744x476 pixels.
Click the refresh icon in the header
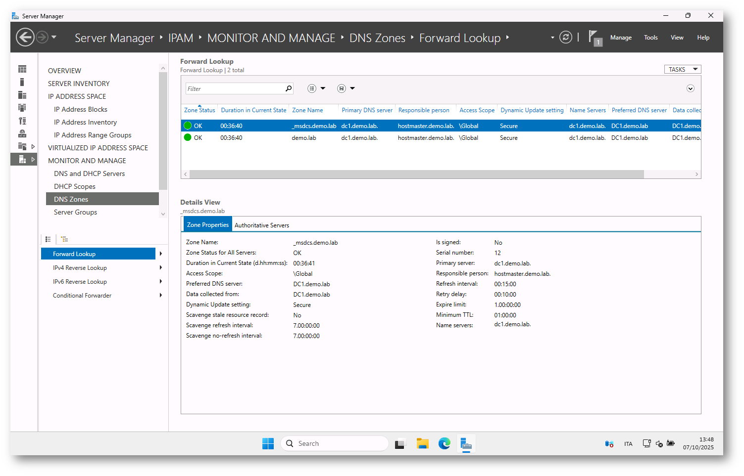pyautogui.click(x=565, y=38)
